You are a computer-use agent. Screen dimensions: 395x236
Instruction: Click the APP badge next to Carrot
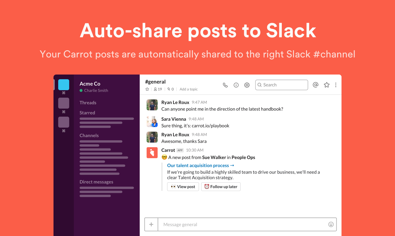180,150
